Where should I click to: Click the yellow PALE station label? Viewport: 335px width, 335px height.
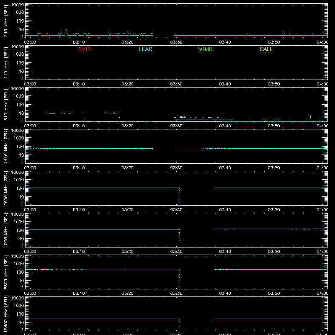point(266,49)
